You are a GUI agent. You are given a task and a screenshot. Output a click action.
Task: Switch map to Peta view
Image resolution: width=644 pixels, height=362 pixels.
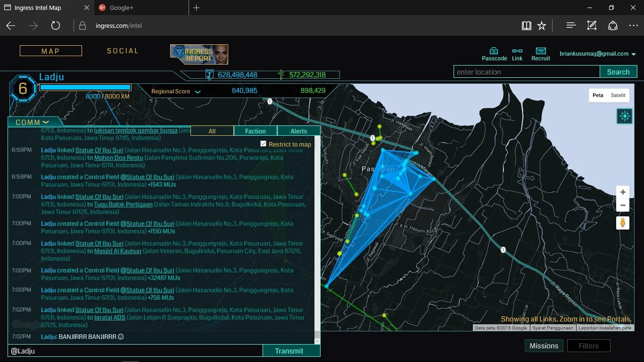[x=598, y=95]
